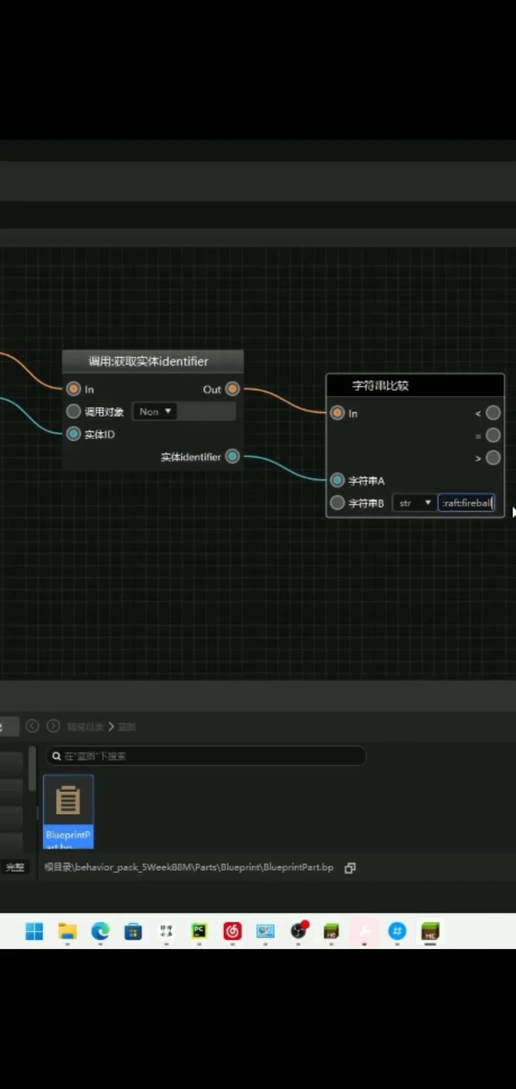Screen dimensions: 516x1089
Task: Click the root directory breadcrumb item
Action: pyautogui.click(x=85, y=727)
